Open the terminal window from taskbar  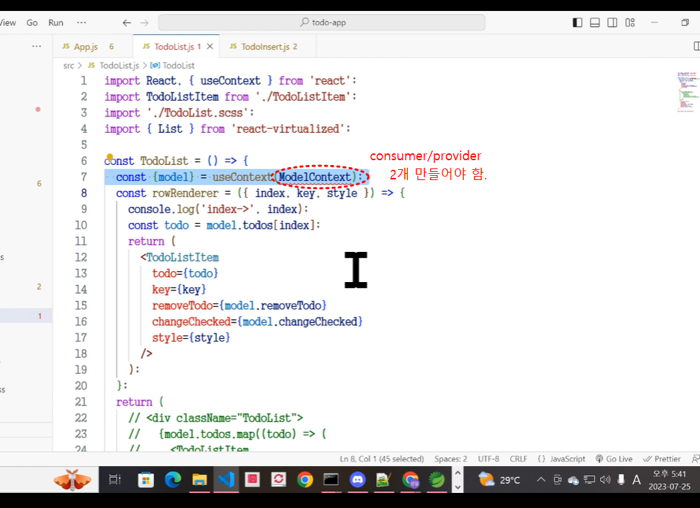pos(331,480)
